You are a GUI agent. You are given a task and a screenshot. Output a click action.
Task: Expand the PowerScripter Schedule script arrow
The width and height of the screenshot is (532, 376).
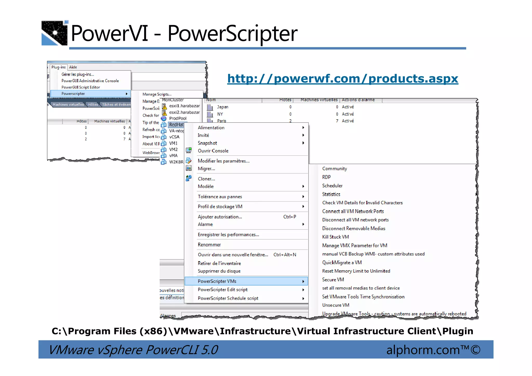click(x=303, y=299)
